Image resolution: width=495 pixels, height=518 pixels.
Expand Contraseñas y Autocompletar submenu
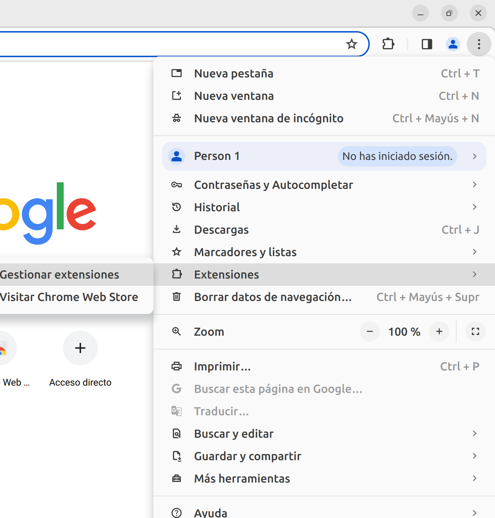pyautogui.click(x=474, y=185)
